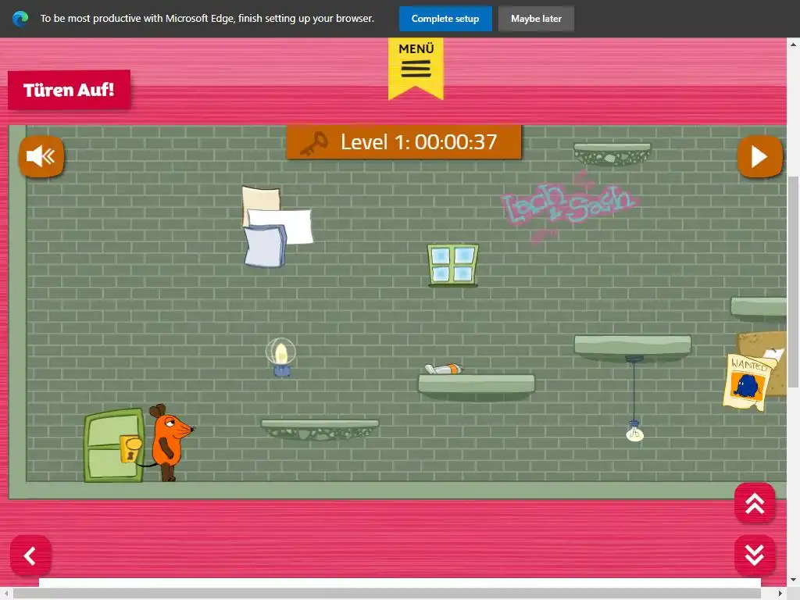Click the green door with the lock
Screen dimensions: 800x600
coord(114,445)
